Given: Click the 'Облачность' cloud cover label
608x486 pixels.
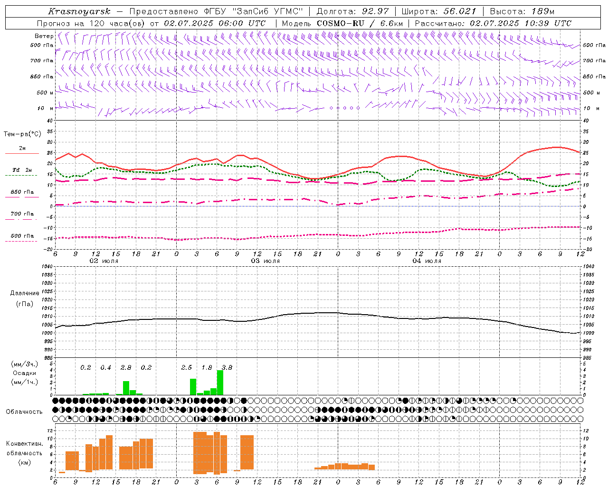Looking at the screenshot, I should (x=24, y=412).
